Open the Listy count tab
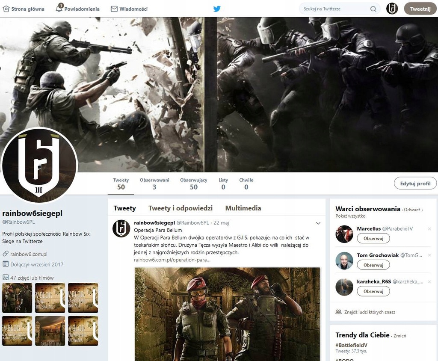This screenshot has width=438, height=361. [223, 184]
